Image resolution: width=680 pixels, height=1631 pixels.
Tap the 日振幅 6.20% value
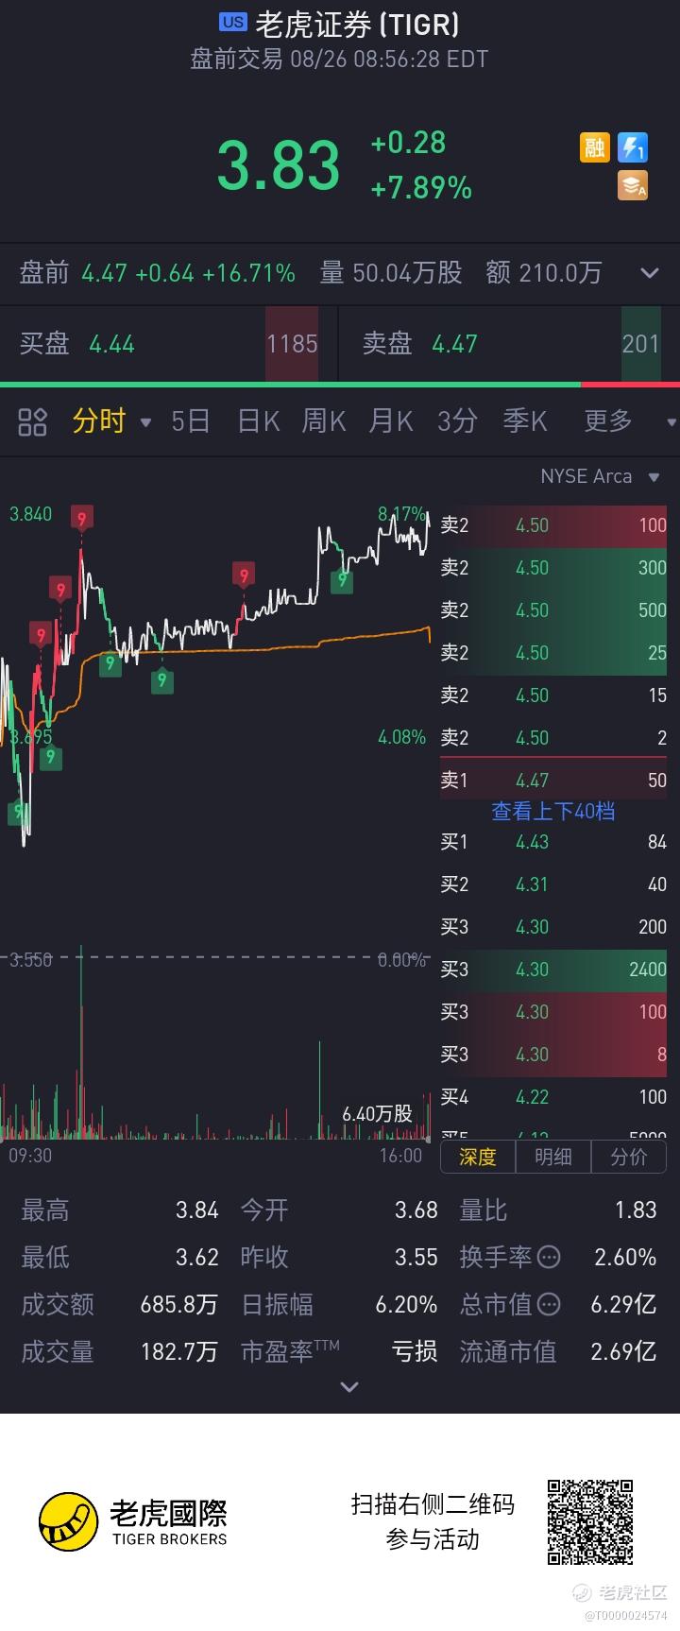(x=406, y=1305)
